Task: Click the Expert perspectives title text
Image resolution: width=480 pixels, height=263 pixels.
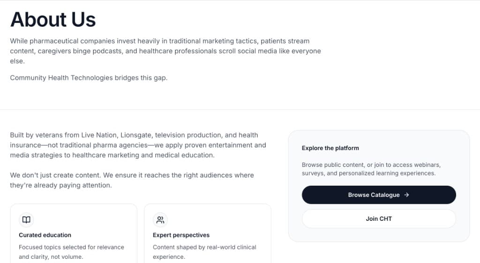Action: (x=181, y=235)
